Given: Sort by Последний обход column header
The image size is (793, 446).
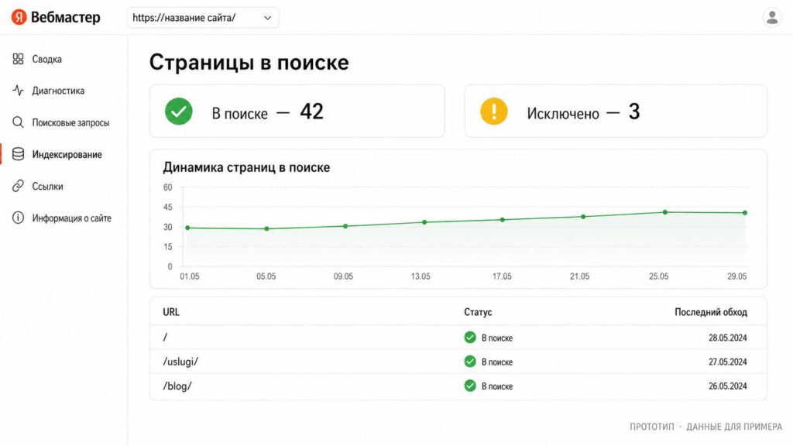Looking at the screenshot, I should coord(711,312).
